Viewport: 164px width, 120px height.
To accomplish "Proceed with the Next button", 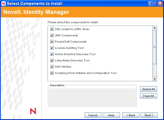I will 149,115.
